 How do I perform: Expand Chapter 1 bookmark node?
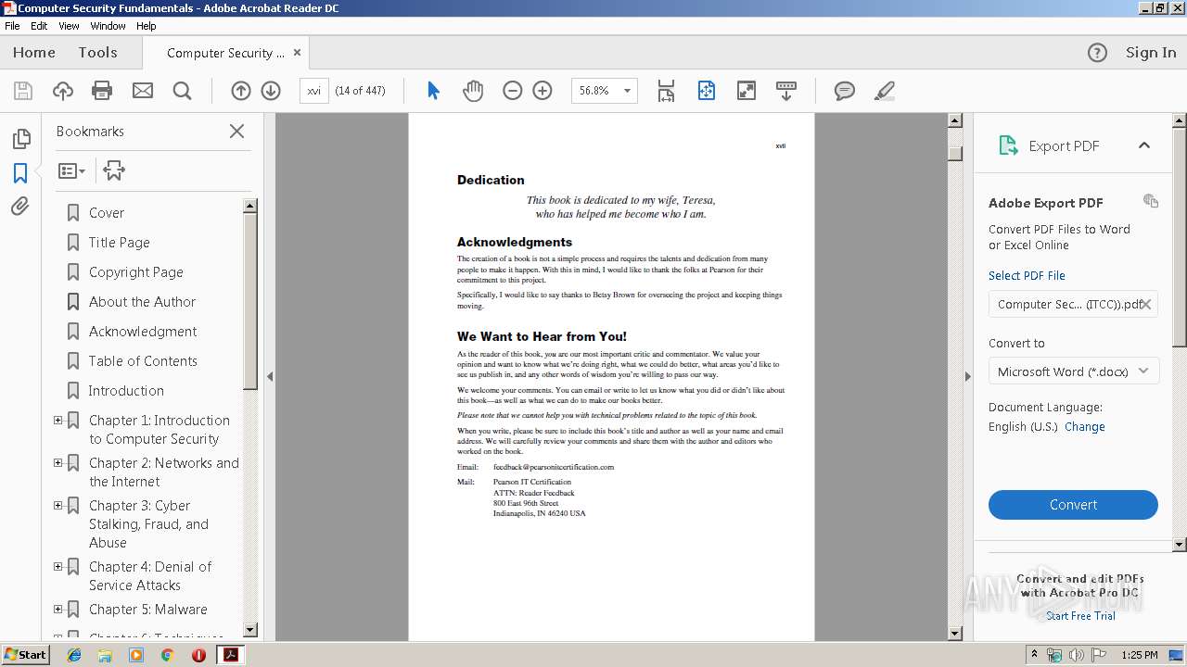(58, 421)
